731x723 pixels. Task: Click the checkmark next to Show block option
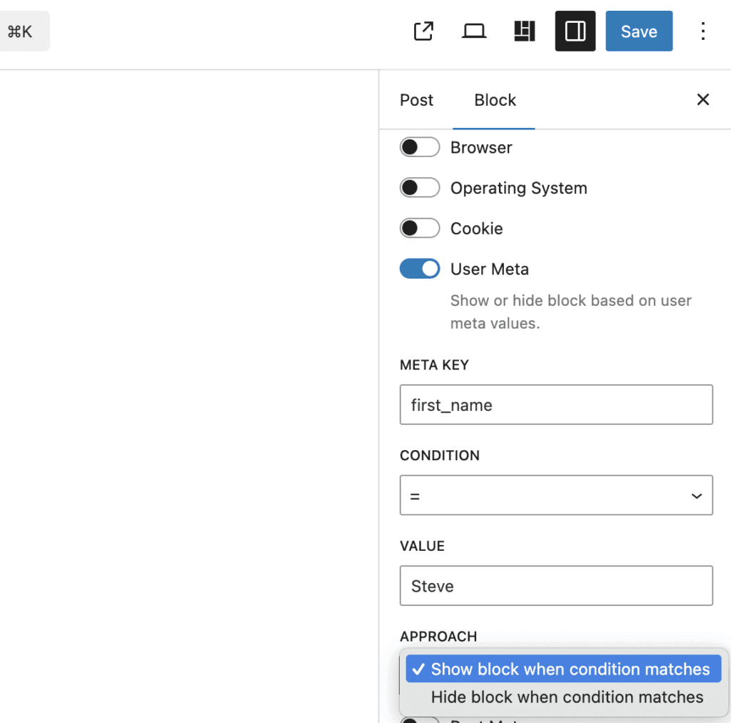coord(420,669)
